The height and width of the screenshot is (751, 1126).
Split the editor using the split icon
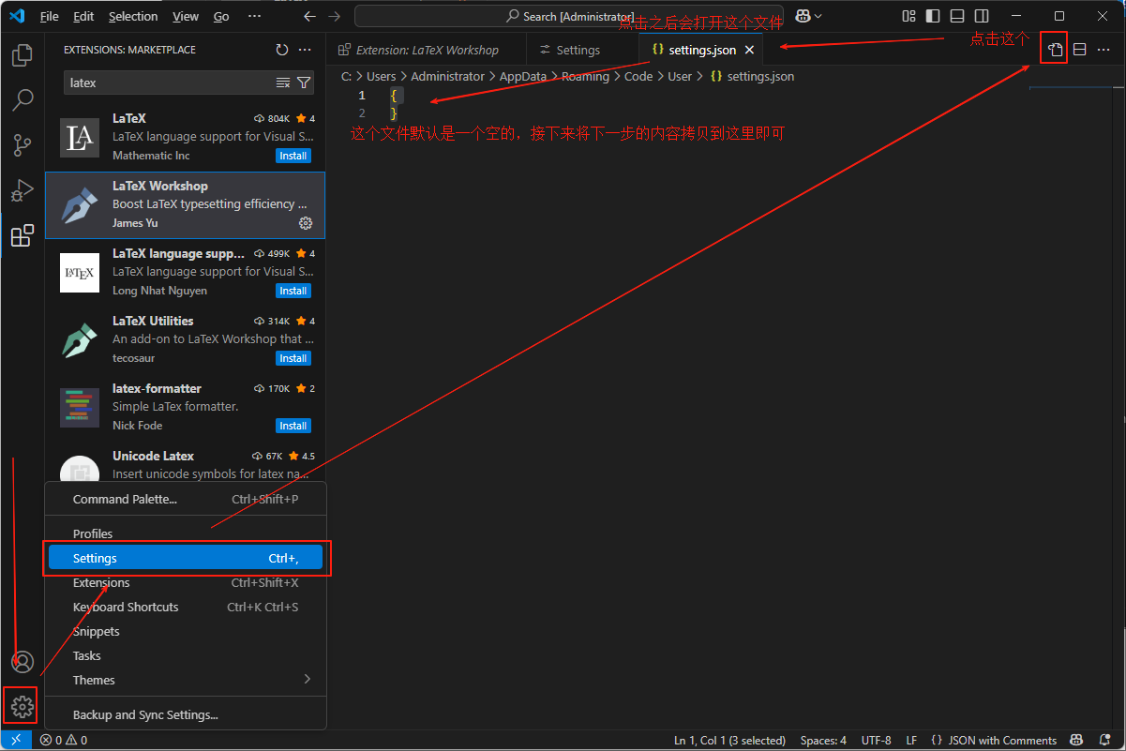pyautogui.click(x=1080, y=50)
